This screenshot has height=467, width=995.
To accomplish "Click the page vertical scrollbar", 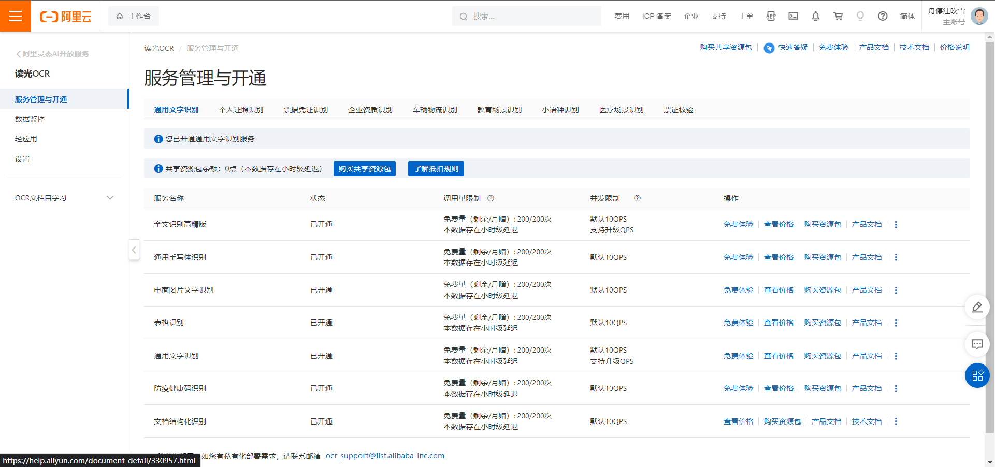I will pyautogui.click(x=990, y=237).
